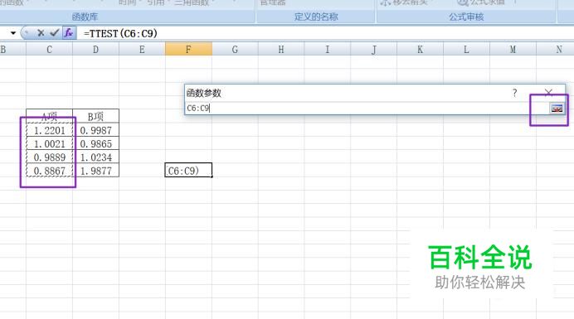Viewport: 574px width, 319px height.
Task: Close the function arguments dialog
Action: (548, 93)
